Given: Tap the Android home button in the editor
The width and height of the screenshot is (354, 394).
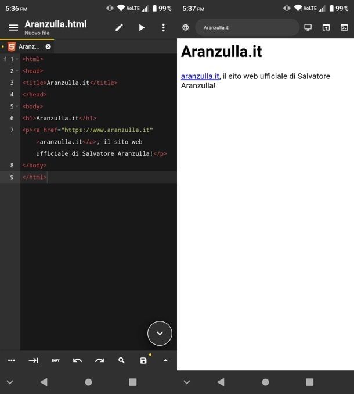Looking at the screenshot, I should click(88, 382).
